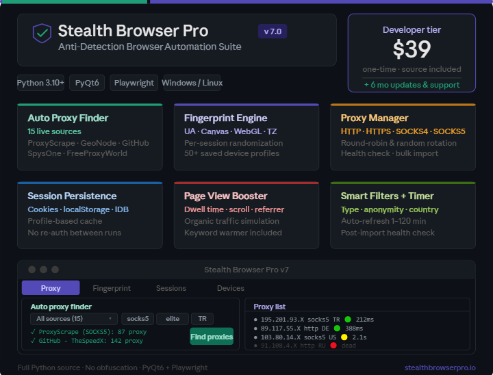The image size is (493, 375).
Task: Click the first window control dot in mock titlebar
Action: click(x=31, y=270)
